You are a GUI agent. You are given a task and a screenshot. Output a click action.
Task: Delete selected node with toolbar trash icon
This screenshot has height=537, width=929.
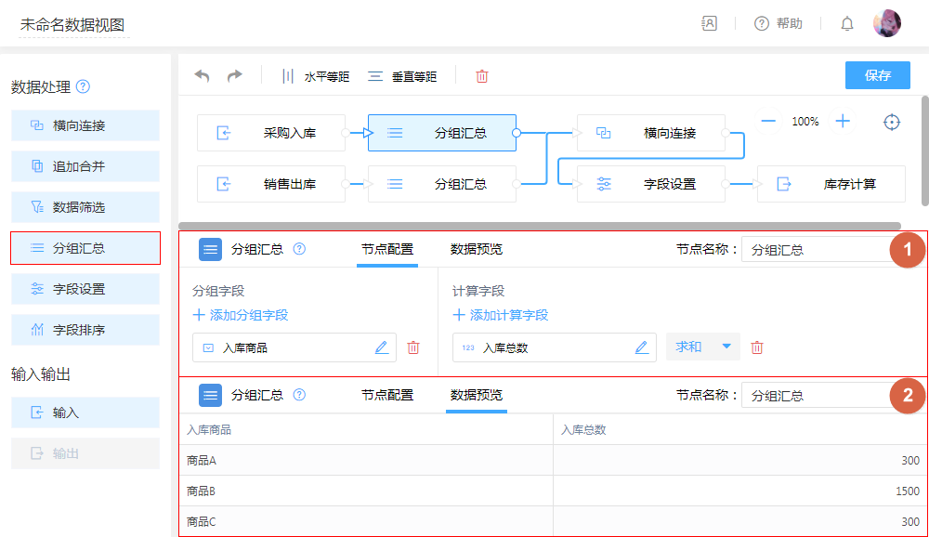(482, 76)
